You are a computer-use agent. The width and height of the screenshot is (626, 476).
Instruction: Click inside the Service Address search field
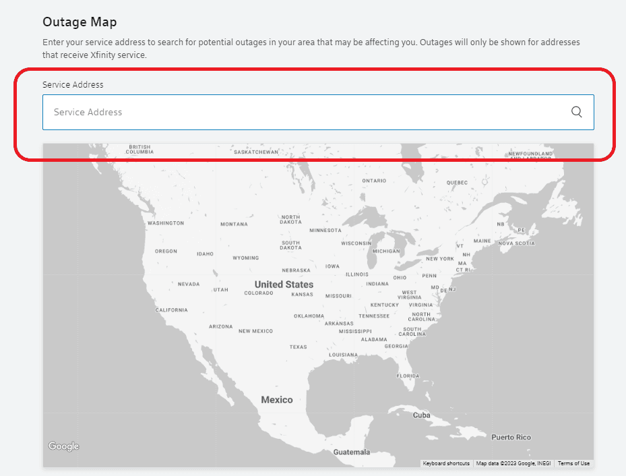(270, 112)
